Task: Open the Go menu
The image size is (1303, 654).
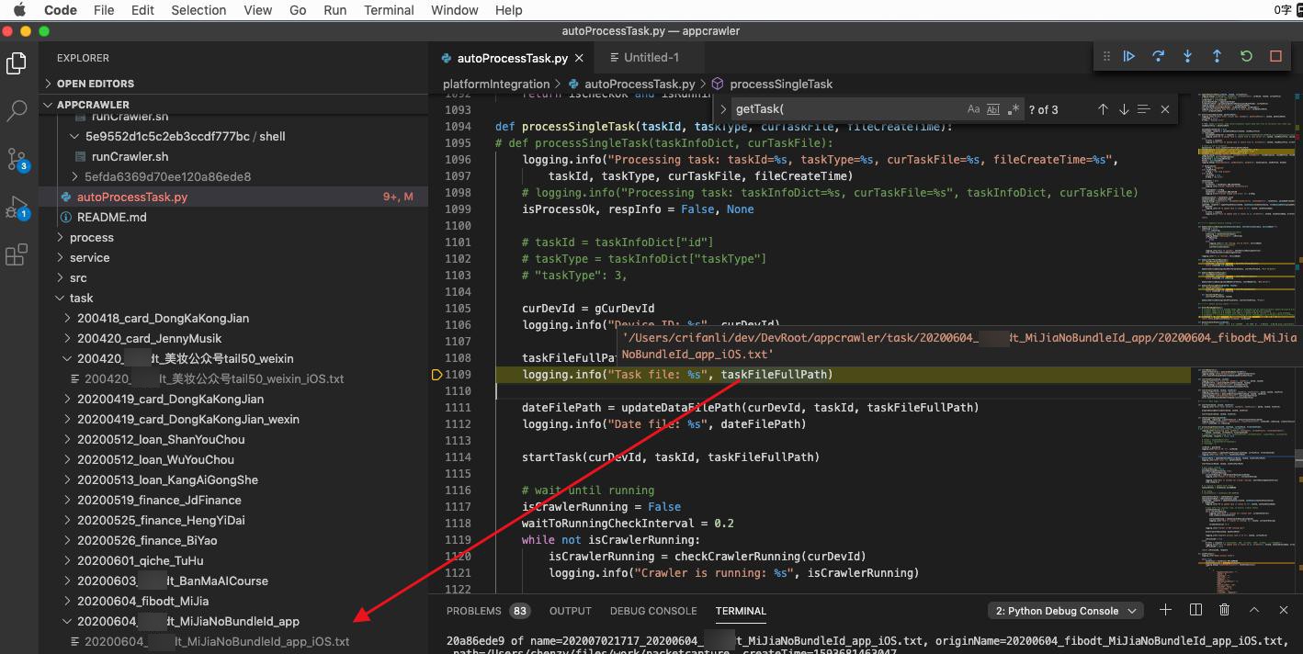Action: tap(298, 10)
